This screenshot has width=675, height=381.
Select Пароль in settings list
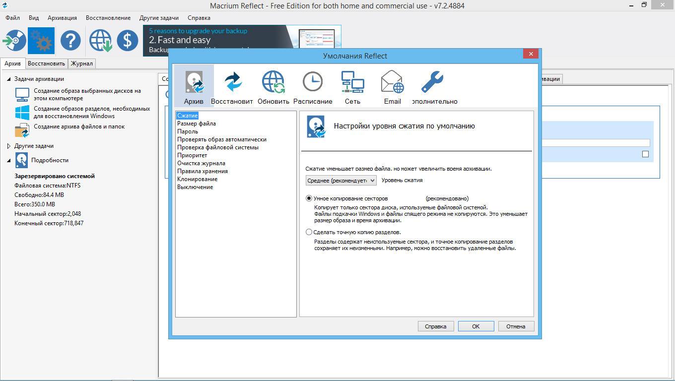pyautogui.click(x=188, y=131)
